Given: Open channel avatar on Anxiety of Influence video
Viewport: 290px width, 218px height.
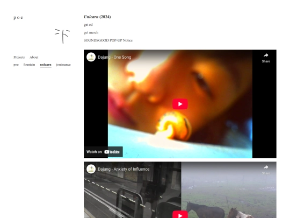Looking at the screenshot, I should [x=91, y=169].
